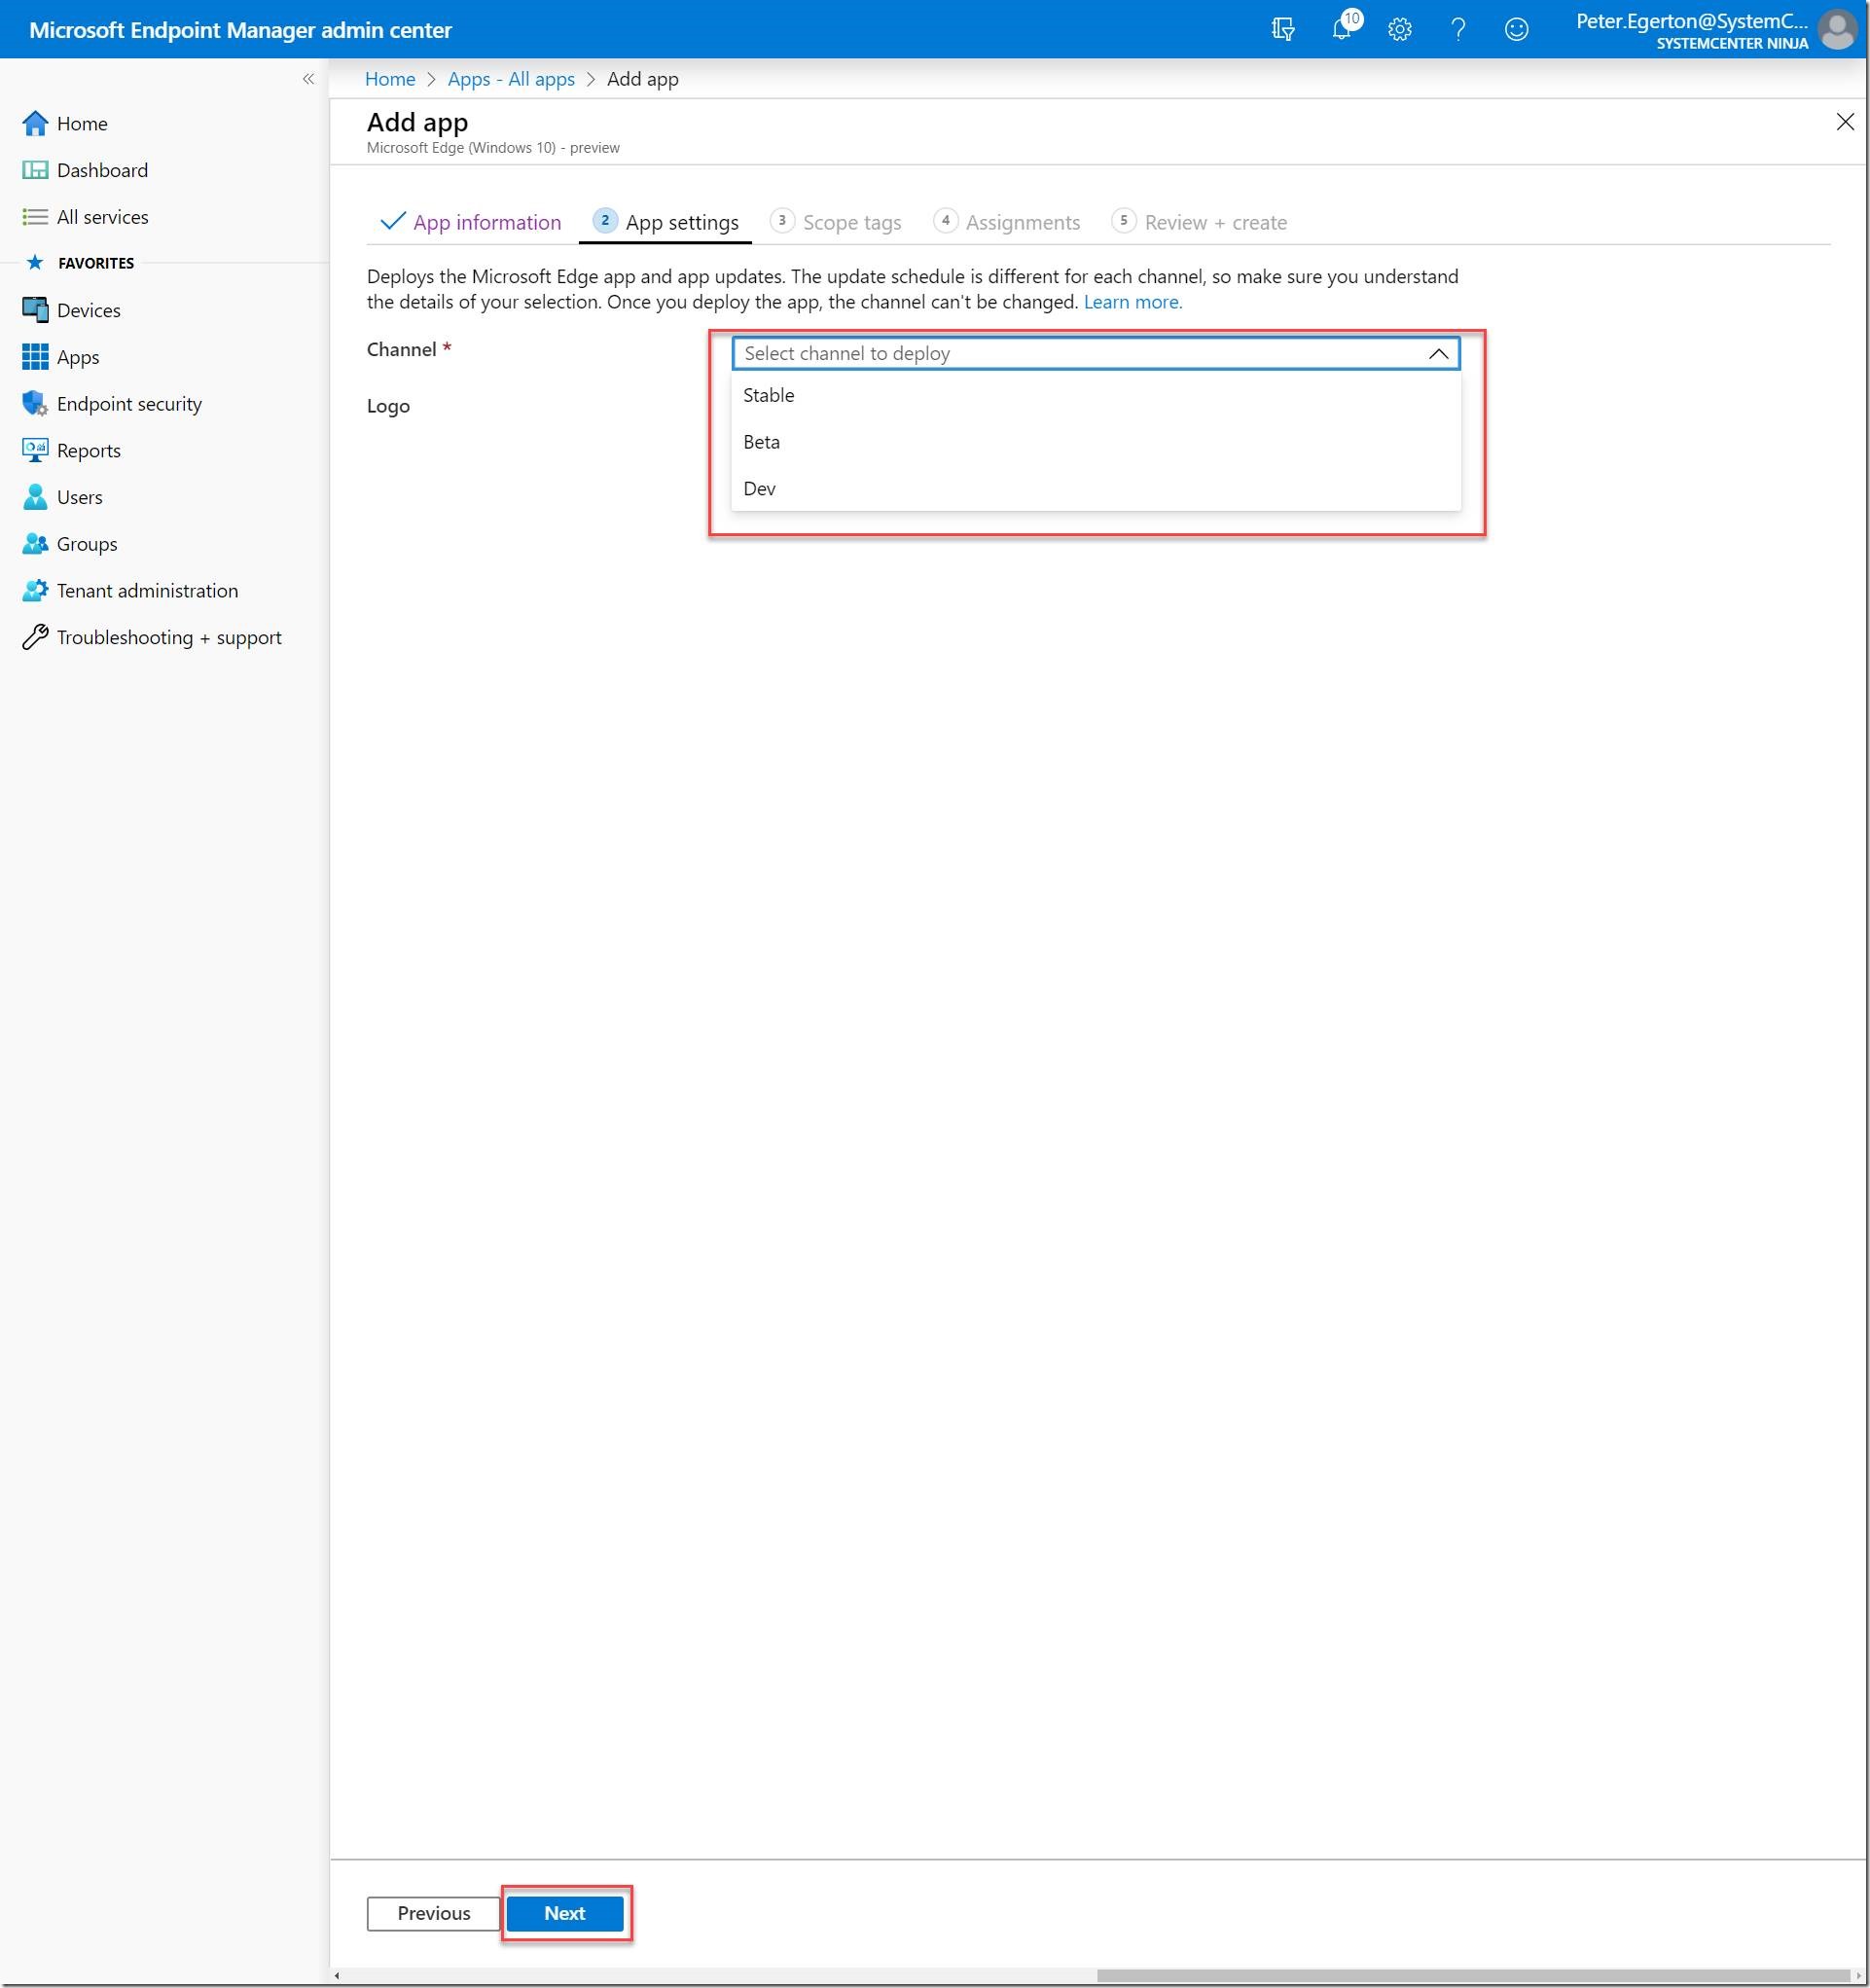Collapse the left navigation sidebar
The height and width of the screenshot is (1988, 1870).
click(x=308, y=79)
